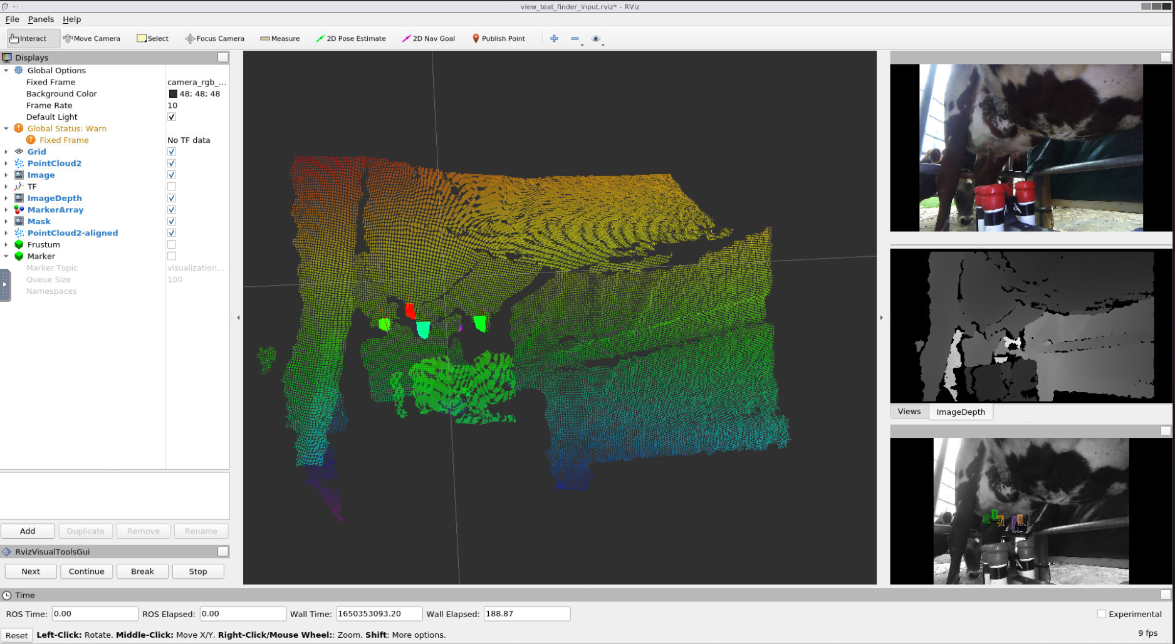Click the MarkerArray display icon

(19, 209)
